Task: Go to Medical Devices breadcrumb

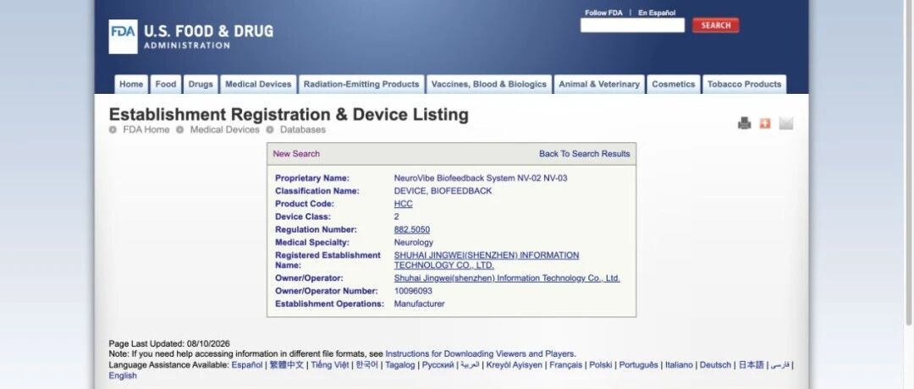Action: point(224,130)
